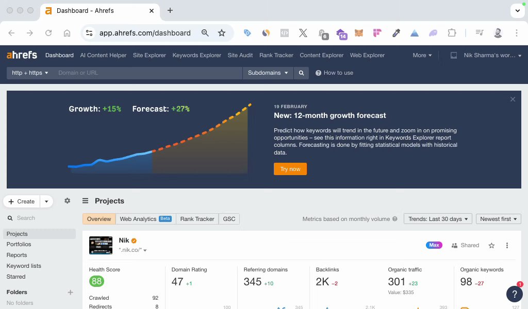The height and width of the screenshot is (309, 528).
Task: Open the Trends: Last 30 days dropdown
Action: [438, 219]
